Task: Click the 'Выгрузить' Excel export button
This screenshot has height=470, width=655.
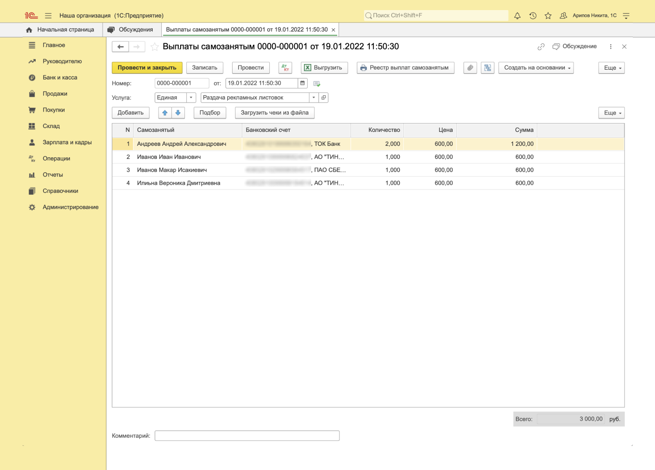Action: tap(324, 68)
